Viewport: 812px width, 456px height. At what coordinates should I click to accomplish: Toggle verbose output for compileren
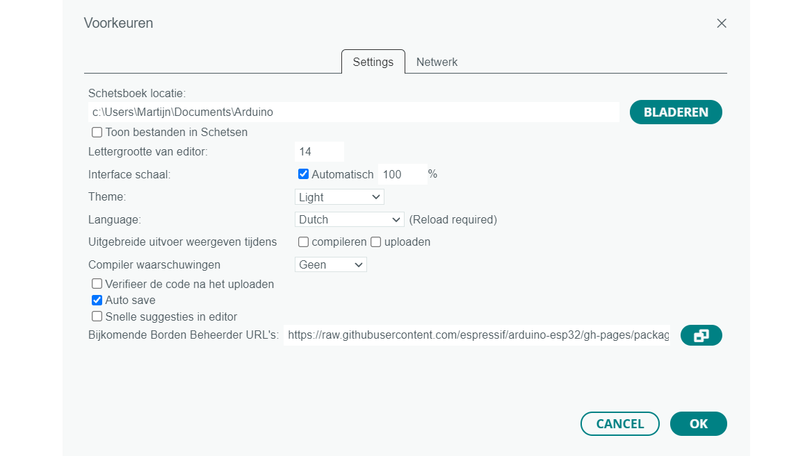[304, 242]
